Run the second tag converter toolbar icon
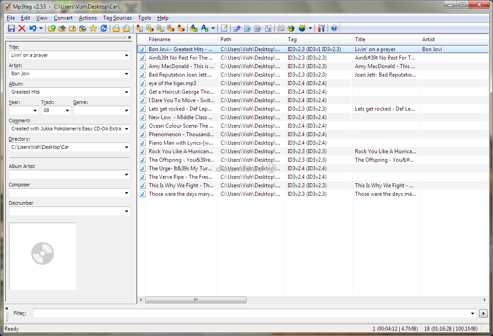Image resolution: width=493 pixels, height=336 pixels. 150,28
